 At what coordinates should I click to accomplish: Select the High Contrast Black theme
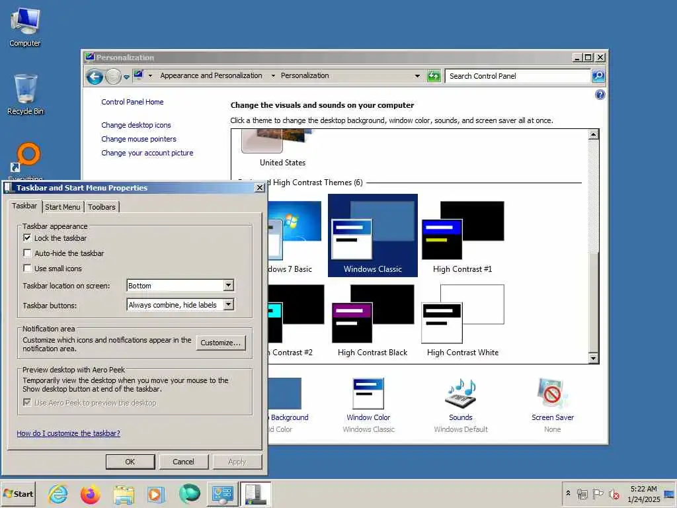(373, 319)
